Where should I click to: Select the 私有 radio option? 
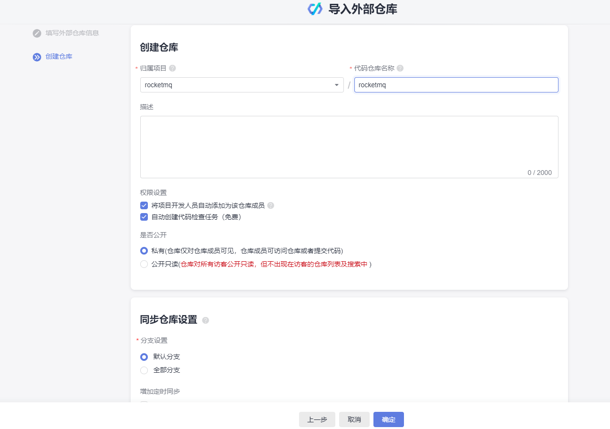tap(144, 251)
